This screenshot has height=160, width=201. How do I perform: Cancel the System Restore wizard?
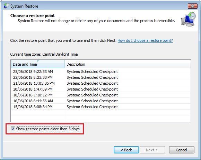click(182, 150)
